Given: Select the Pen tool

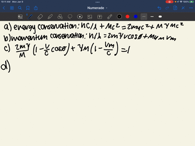Looking at the screenshot, I should tap(30, 17).
